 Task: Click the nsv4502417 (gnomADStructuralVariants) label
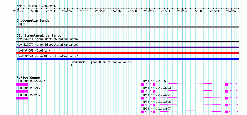pyautogui.click(x=102, y=62)
